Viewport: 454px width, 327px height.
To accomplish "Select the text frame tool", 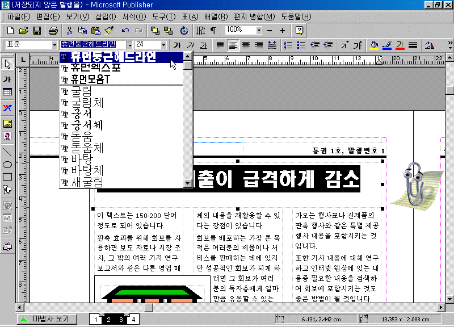I will [7, 79].
